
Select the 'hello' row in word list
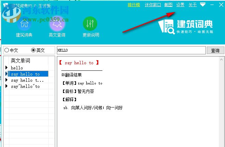click(28, 68)
